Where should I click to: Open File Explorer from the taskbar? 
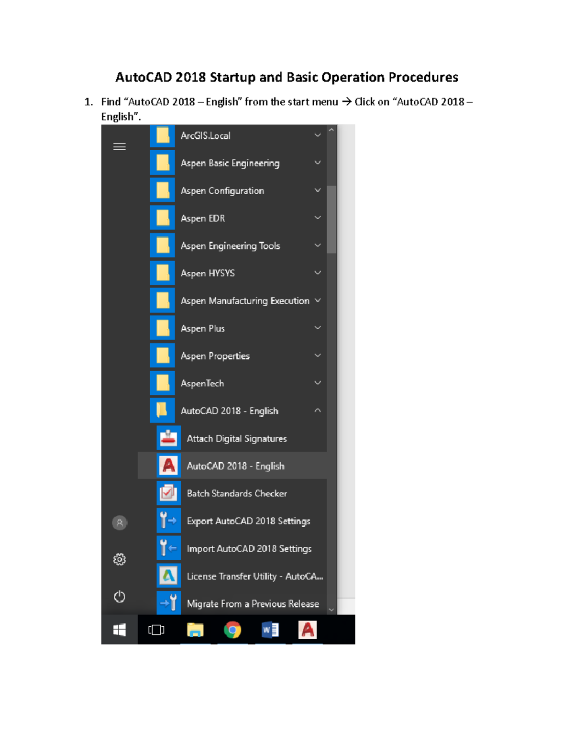coord(195,630)
